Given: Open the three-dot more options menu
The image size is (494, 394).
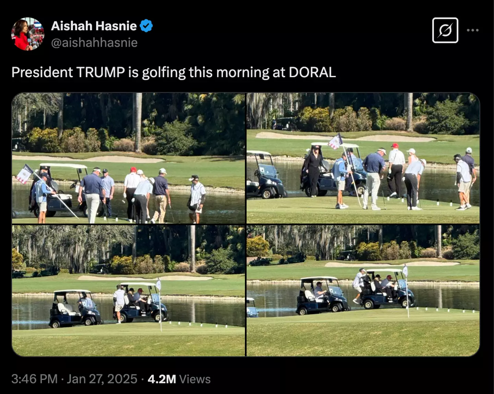Looking at the screenshot, I should tap(473, 30).
